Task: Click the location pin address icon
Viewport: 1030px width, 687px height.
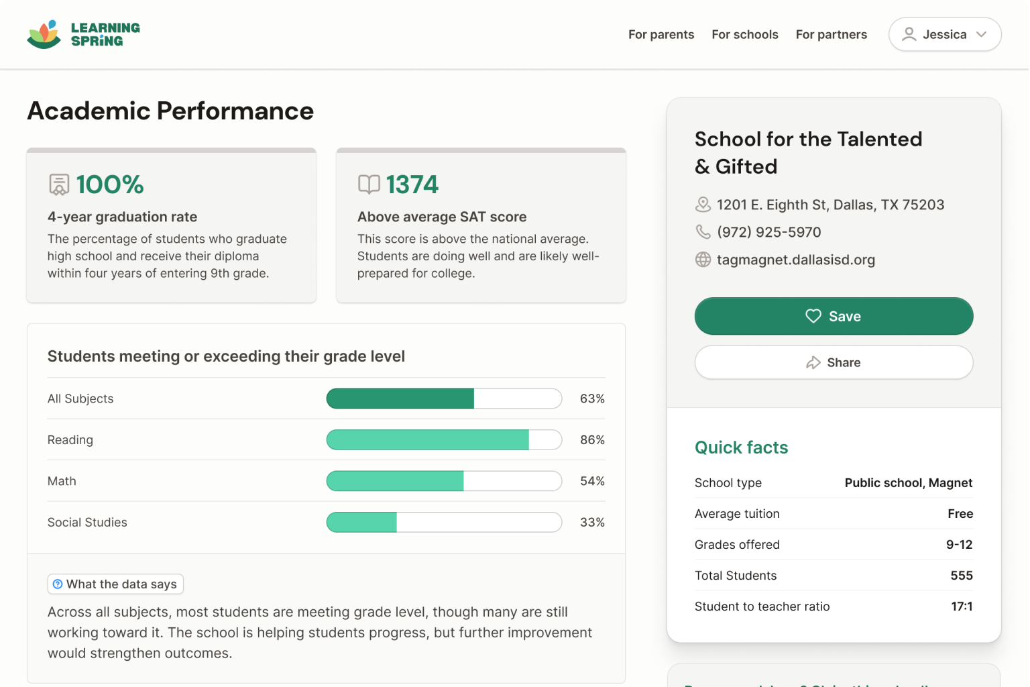Action: pyautogui.click(x=703, y=205)
